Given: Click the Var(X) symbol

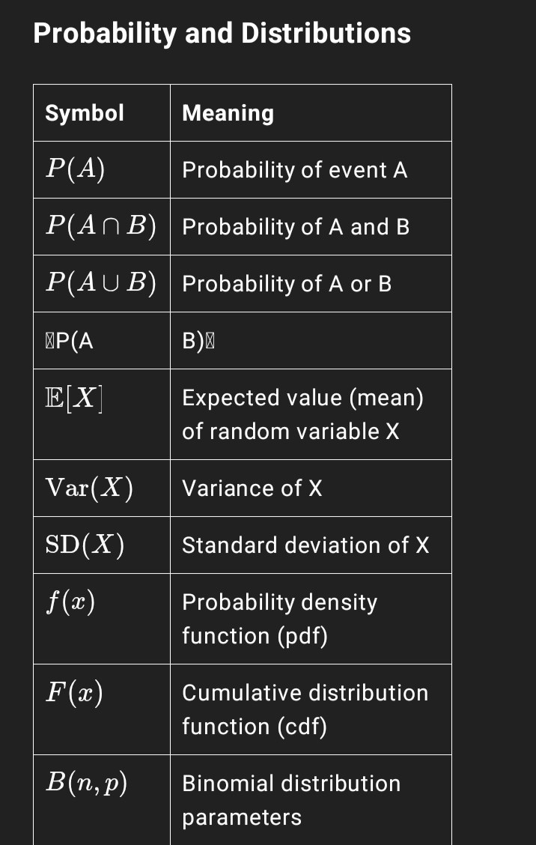Looking at the screenshot, I should click(x=89, y=488).
